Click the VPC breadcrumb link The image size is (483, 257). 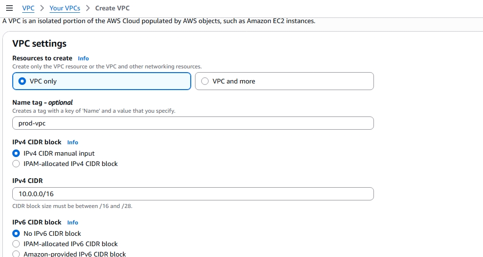28,8
